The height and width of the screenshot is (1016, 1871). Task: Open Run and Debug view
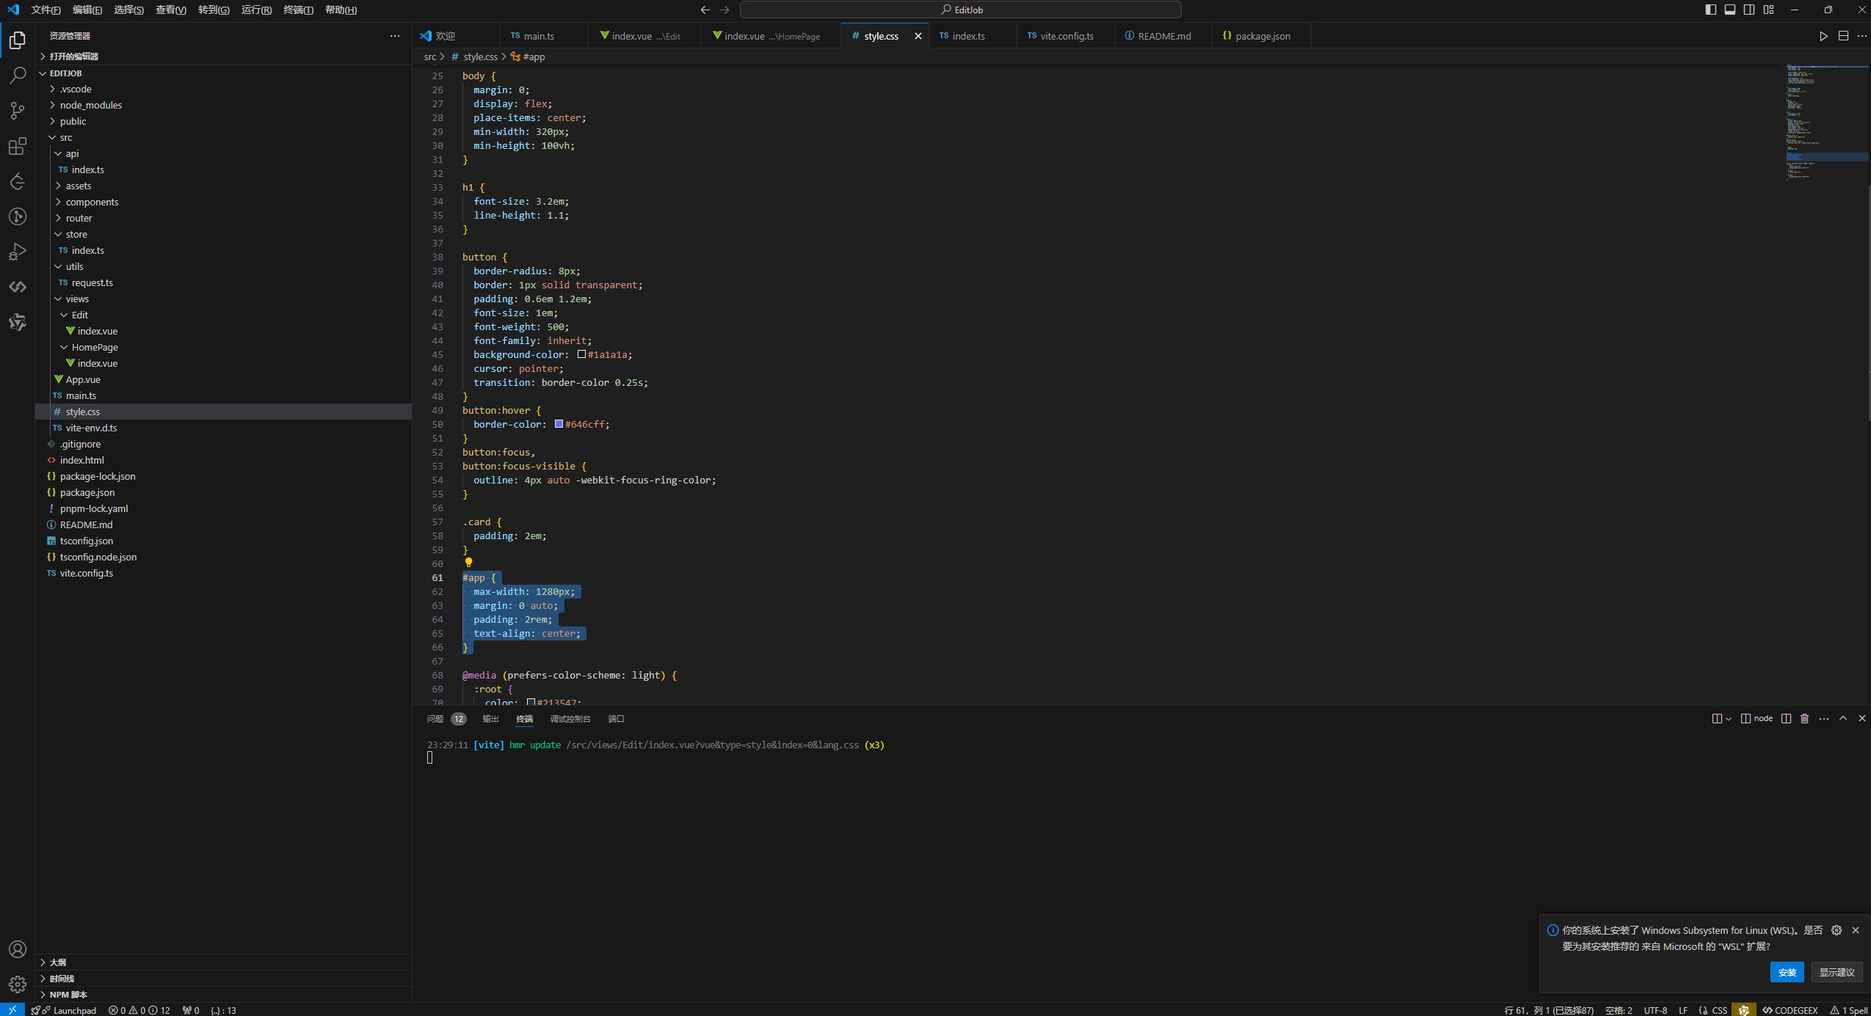click(x=18, y=252)
